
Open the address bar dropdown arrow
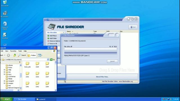coord(48,59)
